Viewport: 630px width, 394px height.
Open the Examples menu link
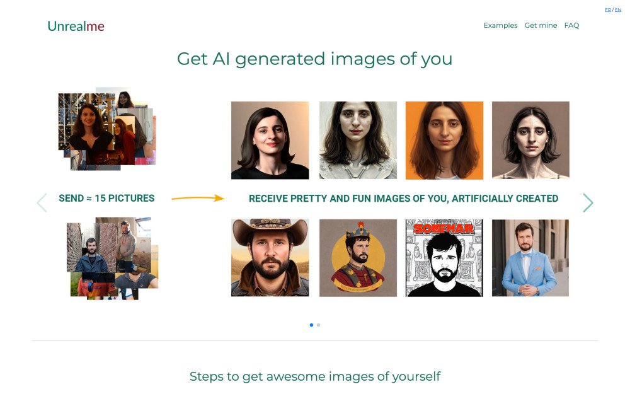pyautogui.click(x=500, y=26)
